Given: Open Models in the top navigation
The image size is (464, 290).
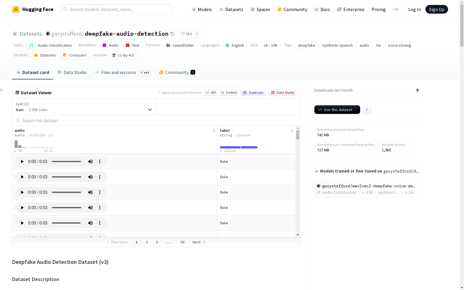Looking at the screenshot, I should 202,9.
